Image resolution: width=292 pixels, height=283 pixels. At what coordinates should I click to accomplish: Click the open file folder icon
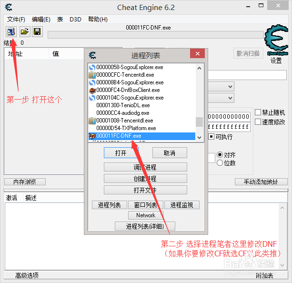coord(25,31)
